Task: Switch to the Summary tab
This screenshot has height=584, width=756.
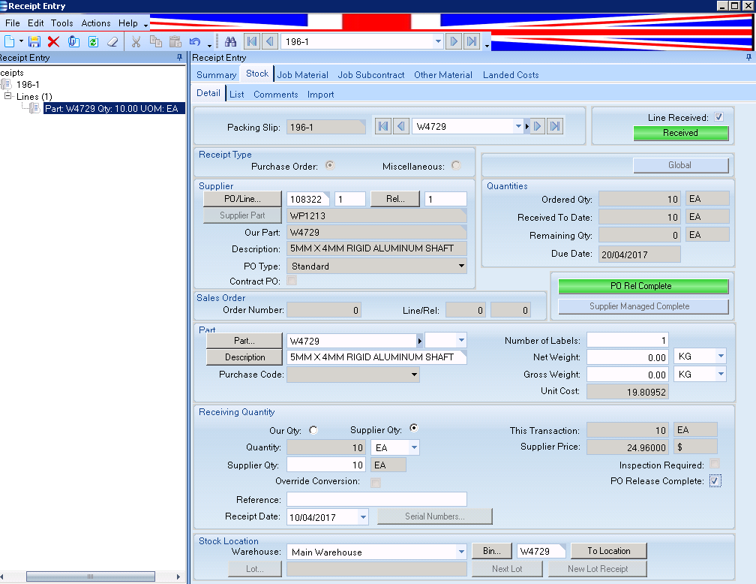Action: 217,75
